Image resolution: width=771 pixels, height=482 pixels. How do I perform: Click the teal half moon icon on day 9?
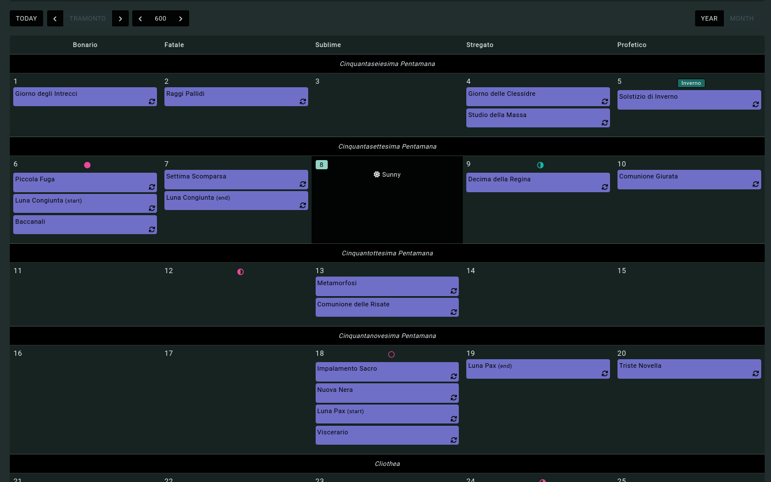(540, 165)
